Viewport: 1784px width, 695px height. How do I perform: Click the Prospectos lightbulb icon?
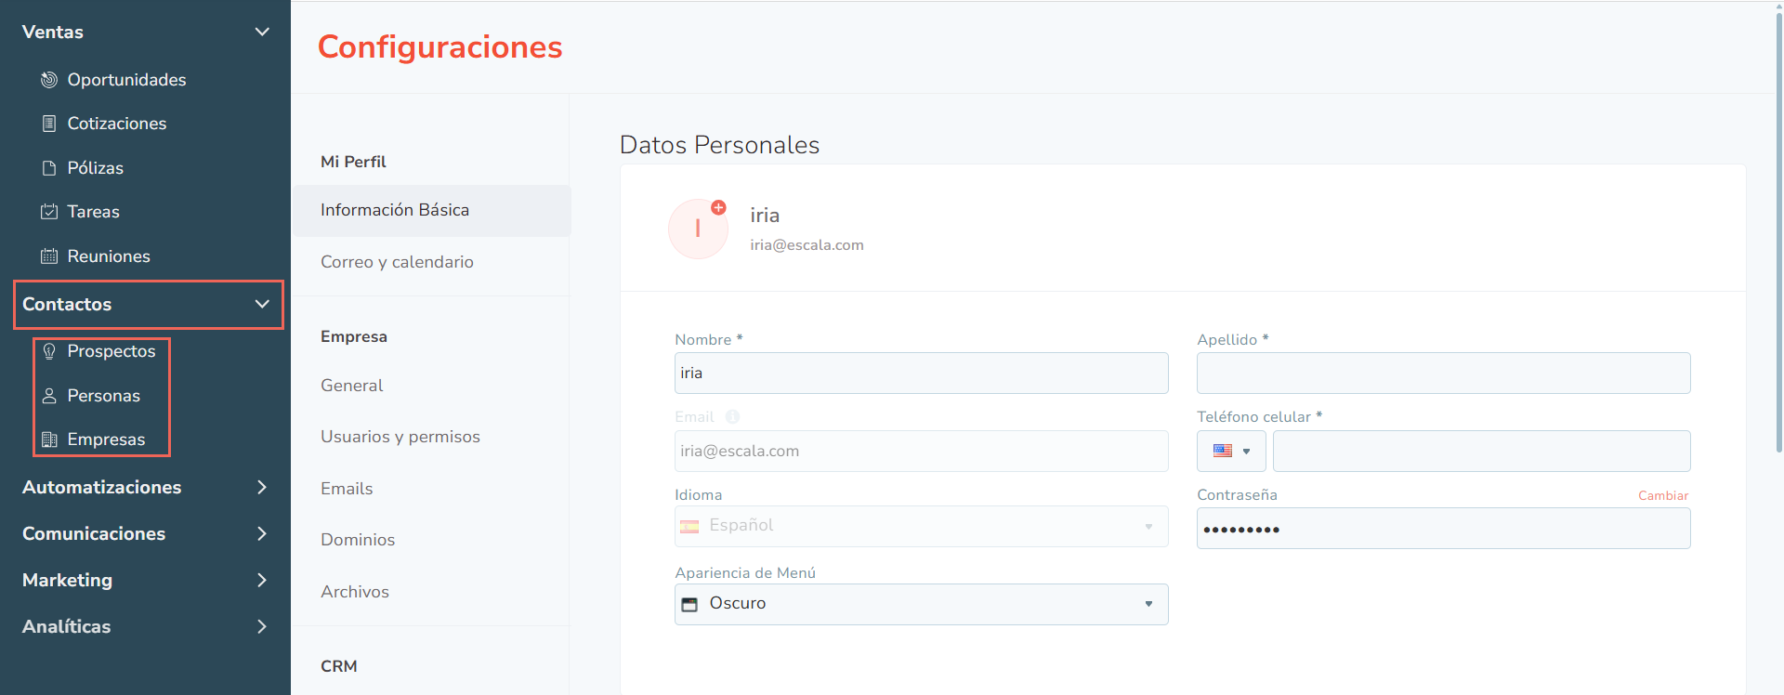pyautogui.click(x=49, y=351)
